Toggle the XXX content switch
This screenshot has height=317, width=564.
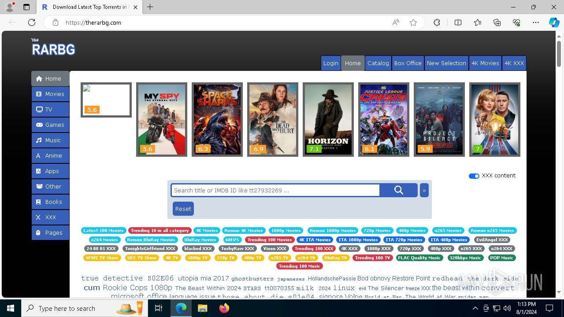click(x=474, y=176)
